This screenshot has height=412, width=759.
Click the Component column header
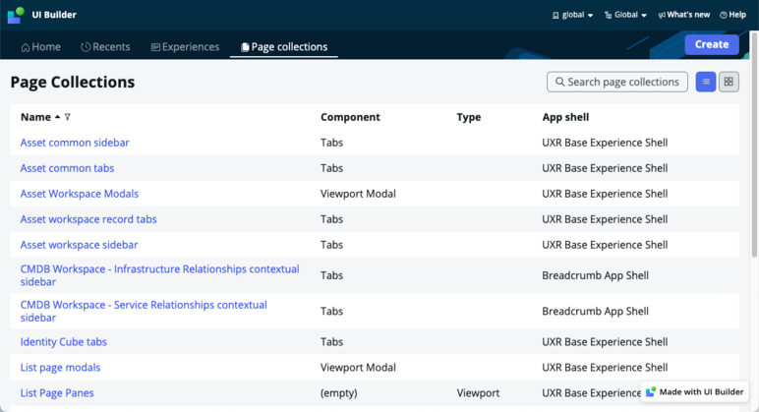[x=350, y=117]
